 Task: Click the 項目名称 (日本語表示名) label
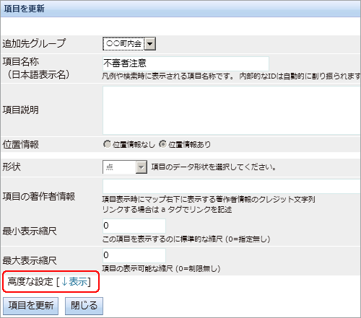point(36,69)
